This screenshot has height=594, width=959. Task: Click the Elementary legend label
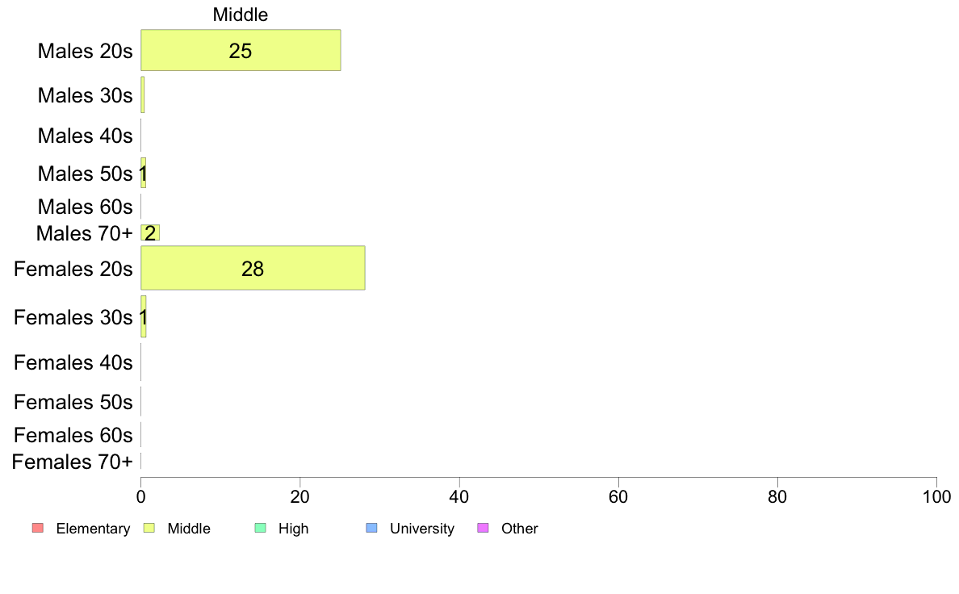pyautogui.click(x=93, y=529)
